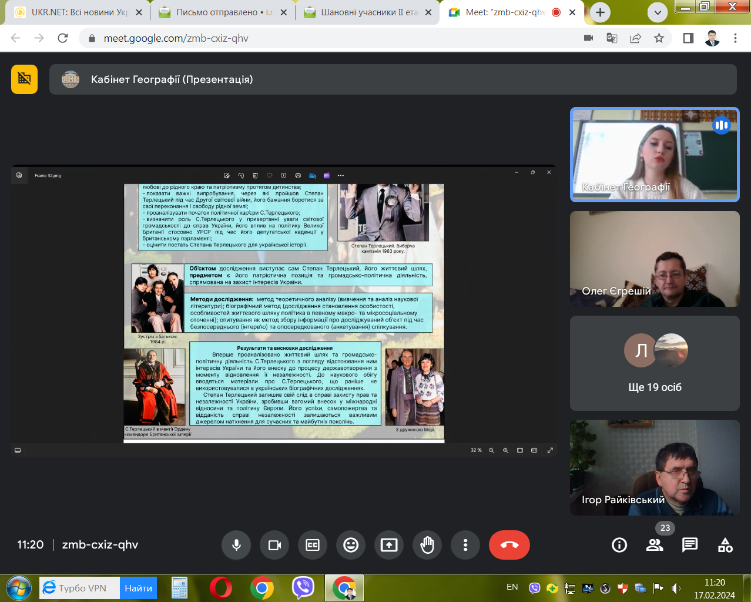Open the in-call chat panel
This screenshot has height=602, width=751.
(690, 545)
